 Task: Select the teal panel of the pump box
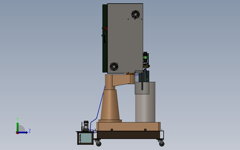(x=86, y=138)
